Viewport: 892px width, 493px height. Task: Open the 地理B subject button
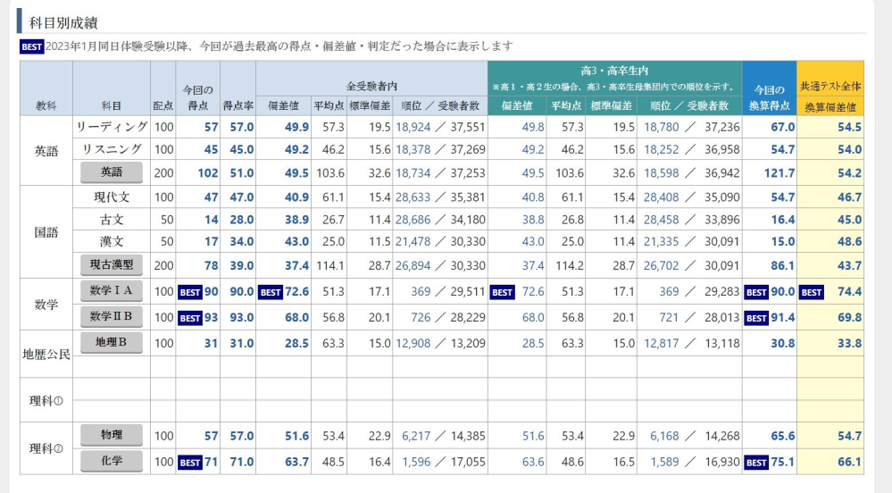112,343
